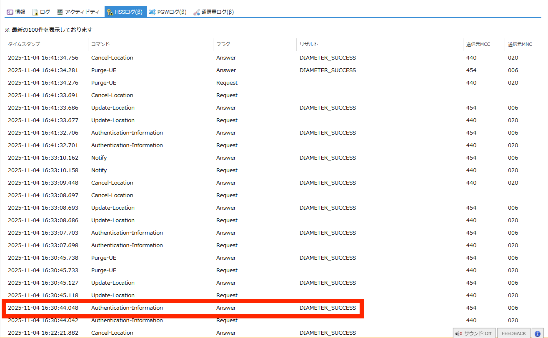Sort by タイムスタンプ column header

pos(24,44)
